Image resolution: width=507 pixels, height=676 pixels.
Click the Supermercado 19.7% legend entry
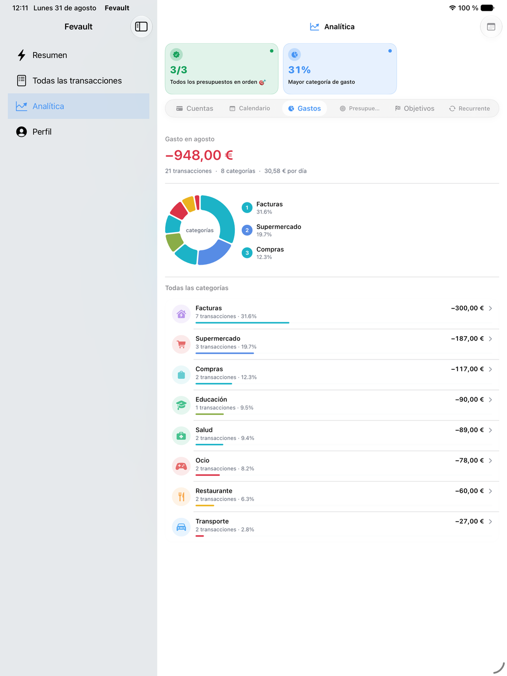tap(271, 230)
